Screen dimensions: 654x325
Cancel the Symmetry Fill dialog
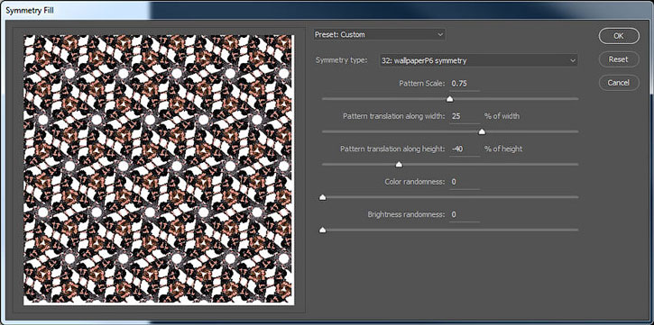tap(619, 83)
